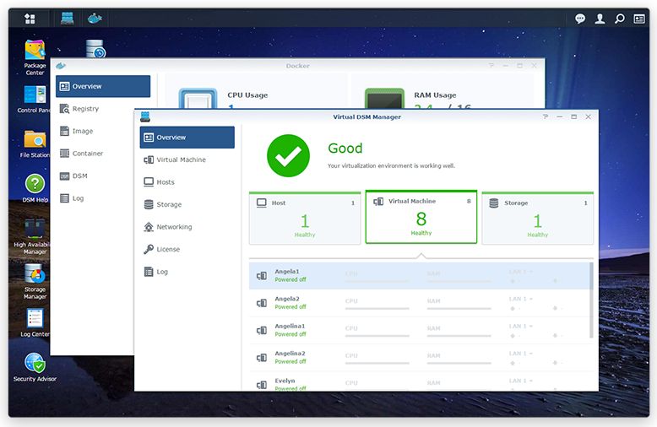Expand LAN 1 dropdown for Angelina2
657x427 pixels.
coord(521,354)
